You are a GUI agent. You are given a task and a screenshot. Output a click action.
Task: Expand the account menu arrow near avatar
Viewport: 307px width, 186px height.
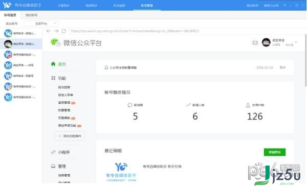(x=296, y=42)
